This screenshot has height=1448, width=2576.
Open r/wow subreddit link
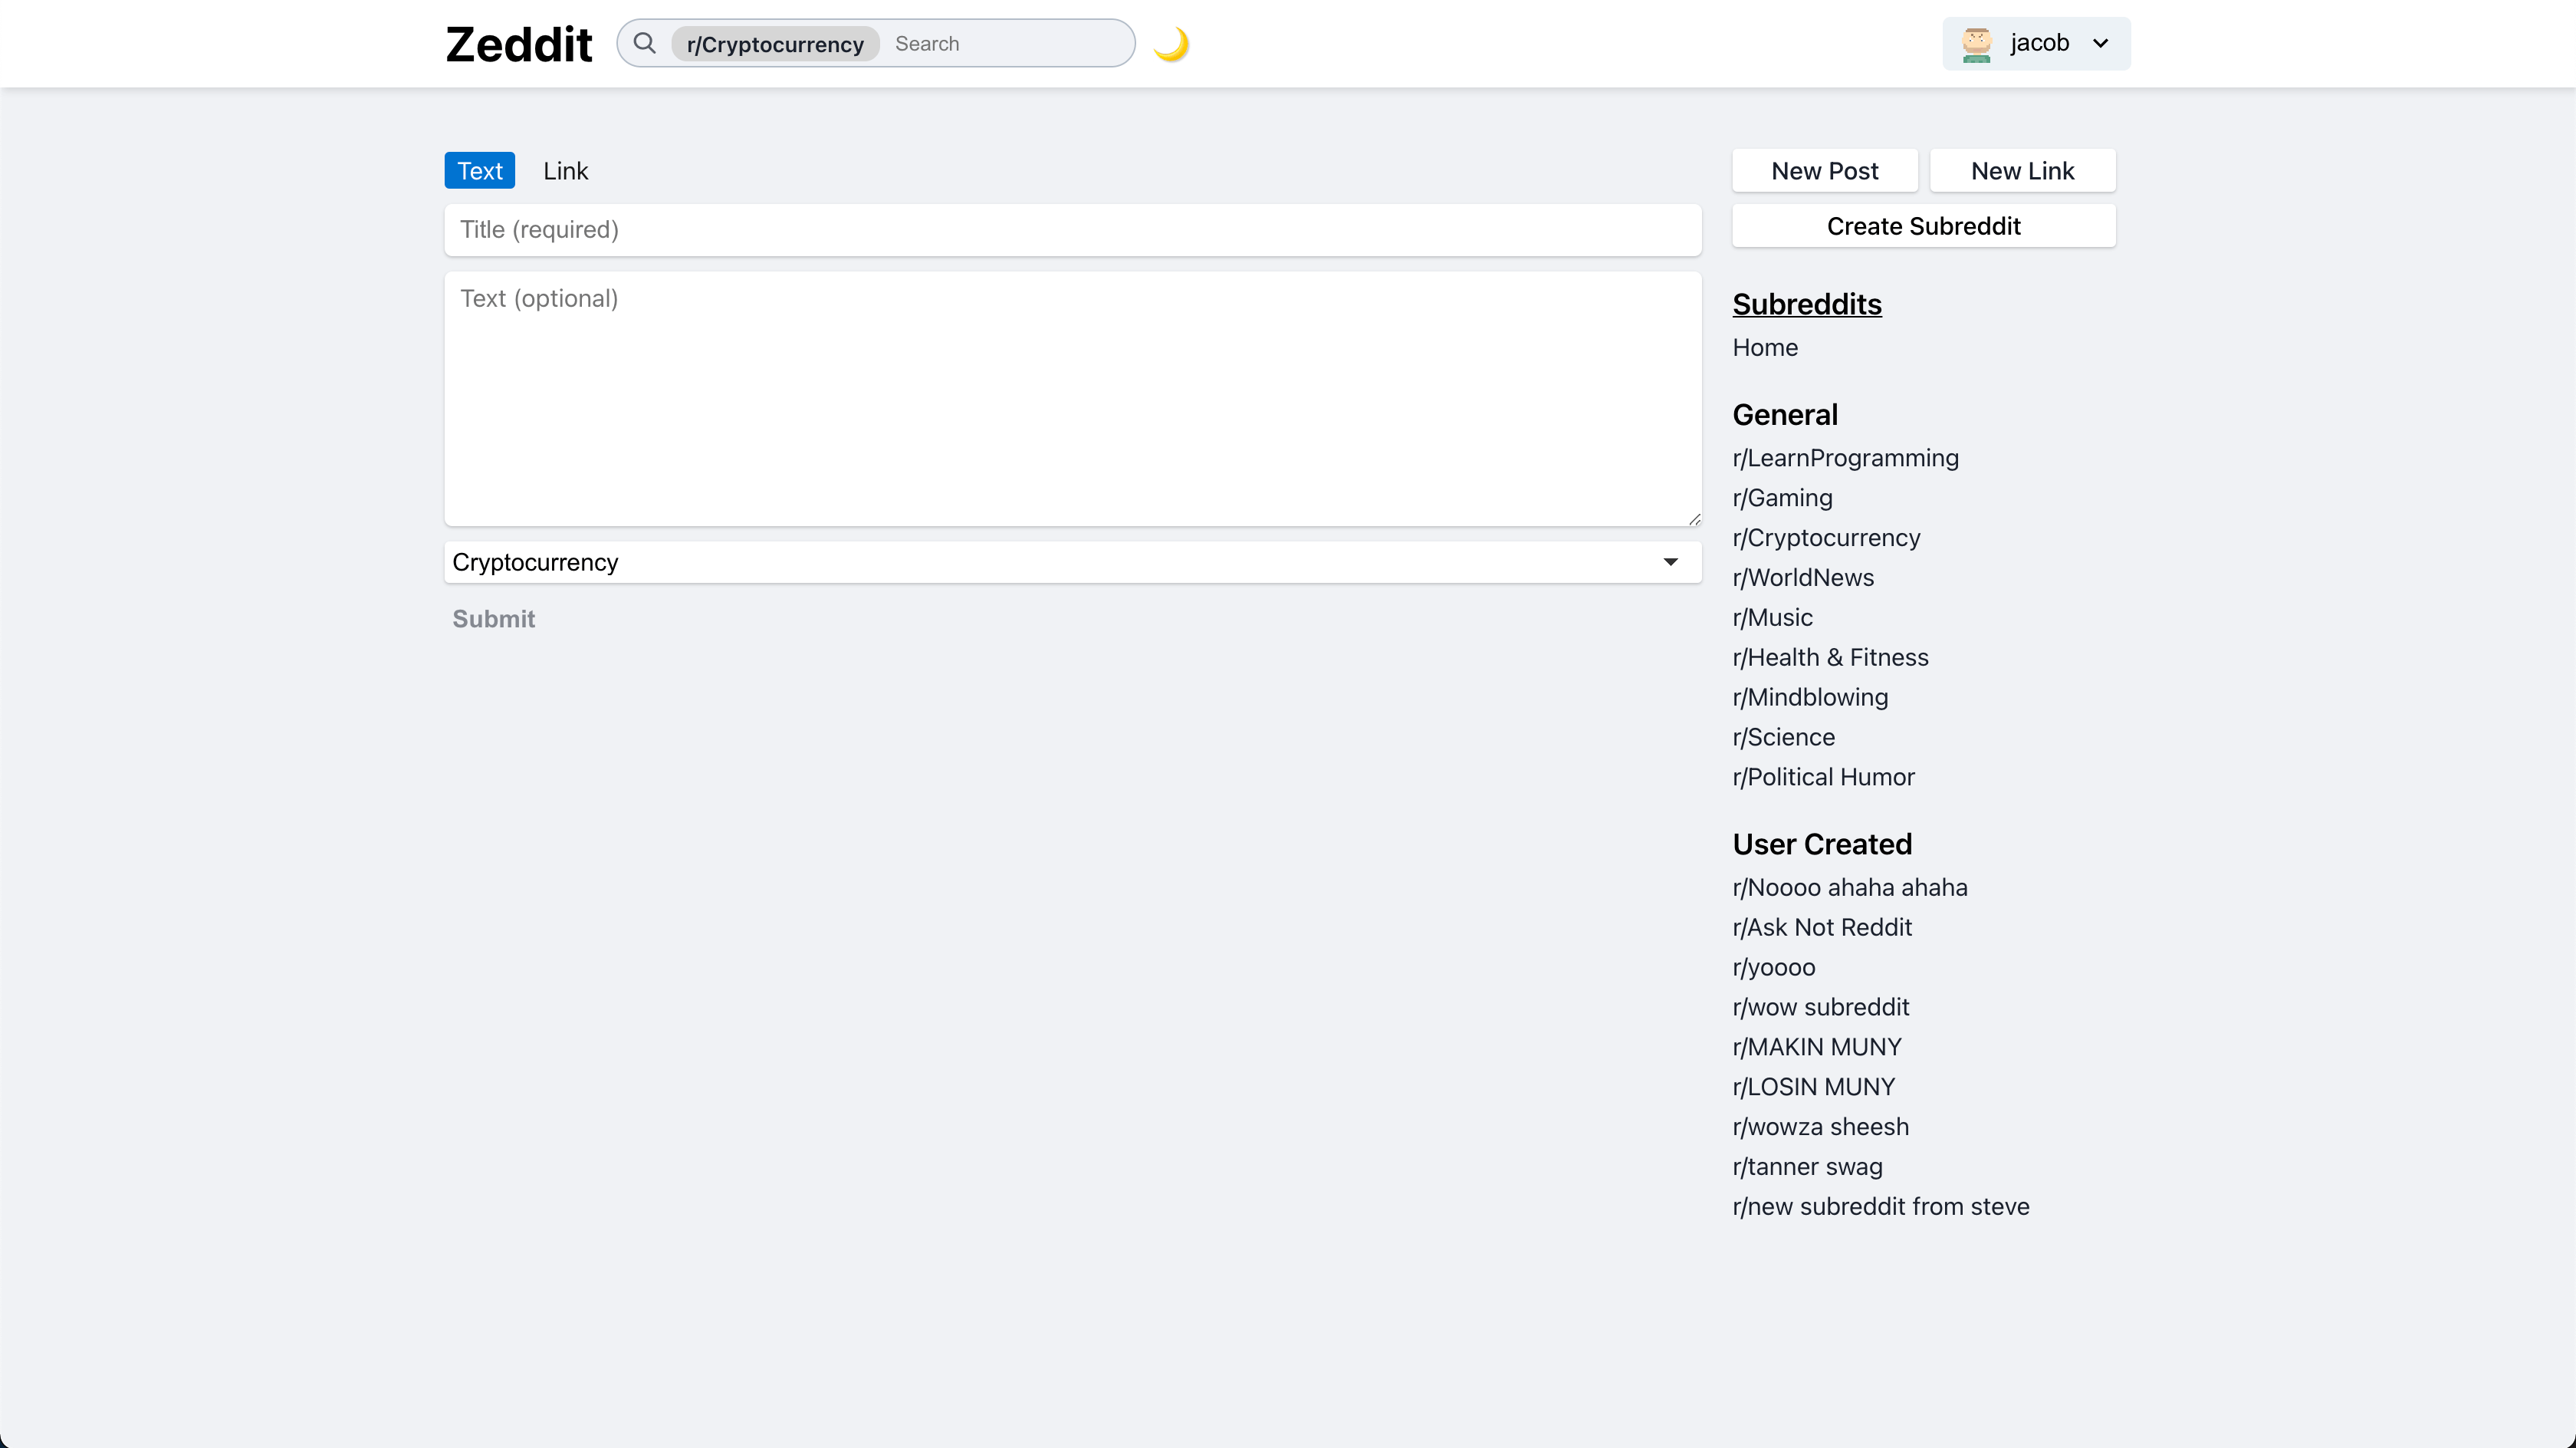(x=1820, y=1008)
